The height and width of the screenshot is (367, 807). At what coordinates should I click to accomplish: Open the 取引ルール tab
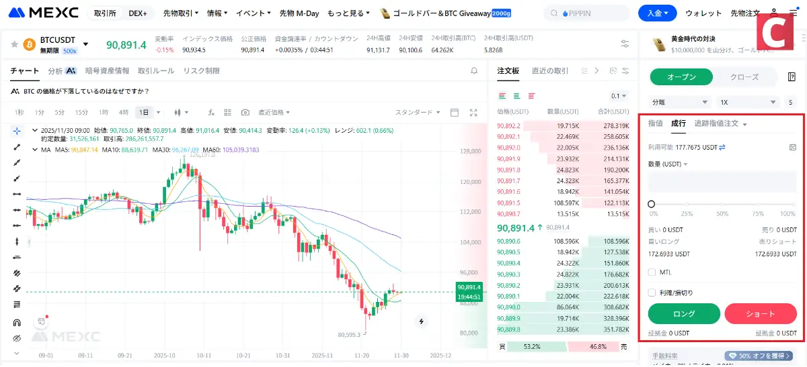[156, 70]
